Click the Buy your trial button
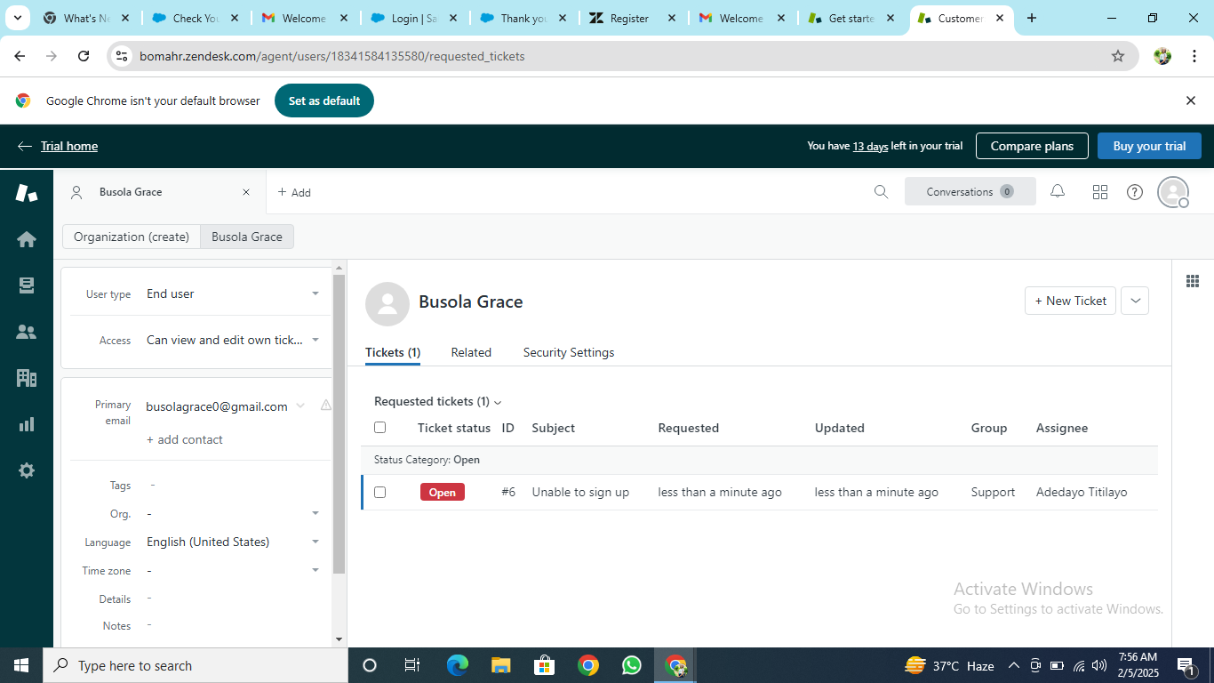This screenshot has width=1214, height=683. coord(1149,146)
